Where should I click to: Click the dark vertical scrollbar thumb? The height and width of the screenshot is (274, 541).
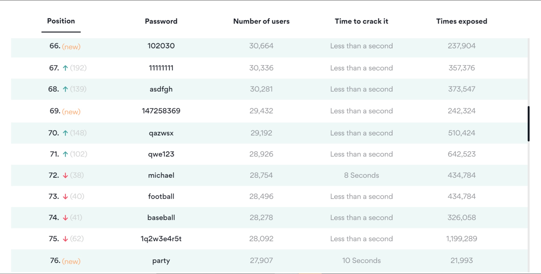coord(528,124)
